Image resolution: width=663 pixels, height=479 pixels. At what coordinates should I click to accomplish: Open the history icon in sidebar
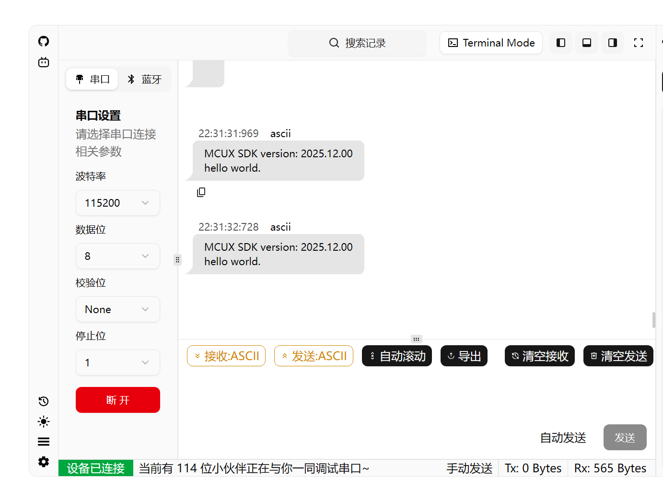pyautogui.click(x=44, y=401)
